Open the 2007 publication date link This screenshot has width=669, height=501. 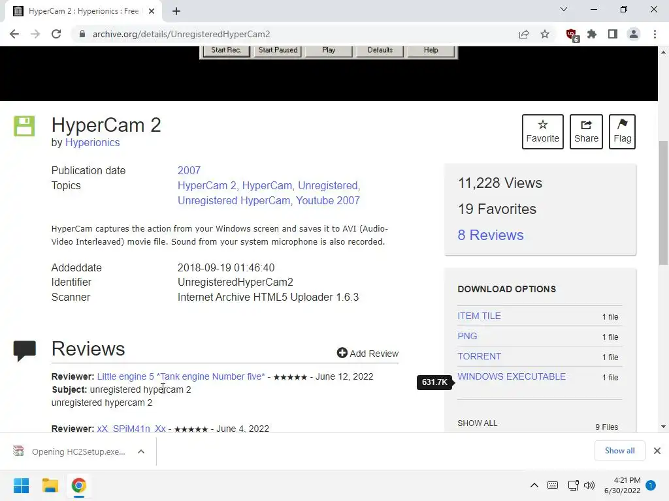(189, 170)
